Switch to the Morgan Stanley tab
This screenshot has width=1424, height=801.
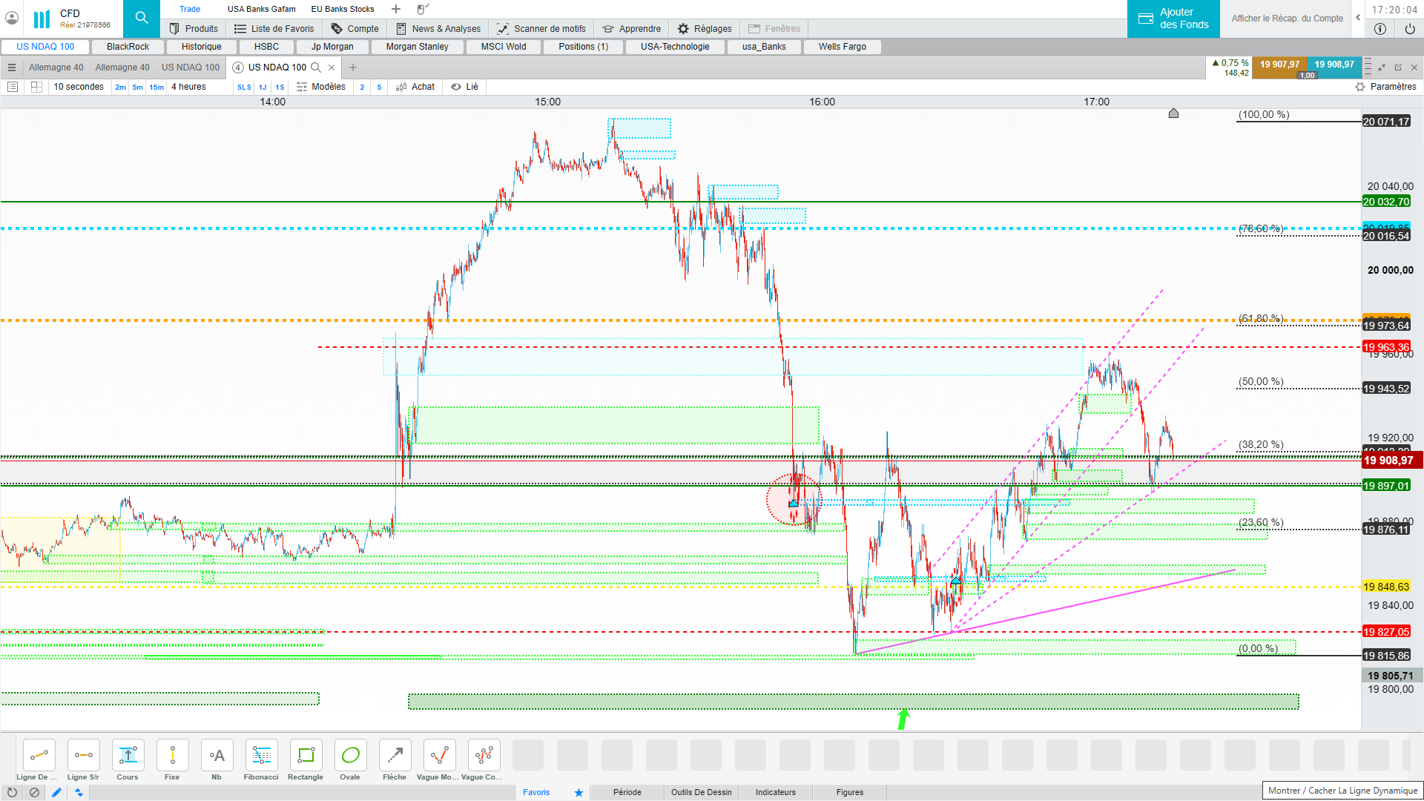pyautogui.click(x=417, y=47)
